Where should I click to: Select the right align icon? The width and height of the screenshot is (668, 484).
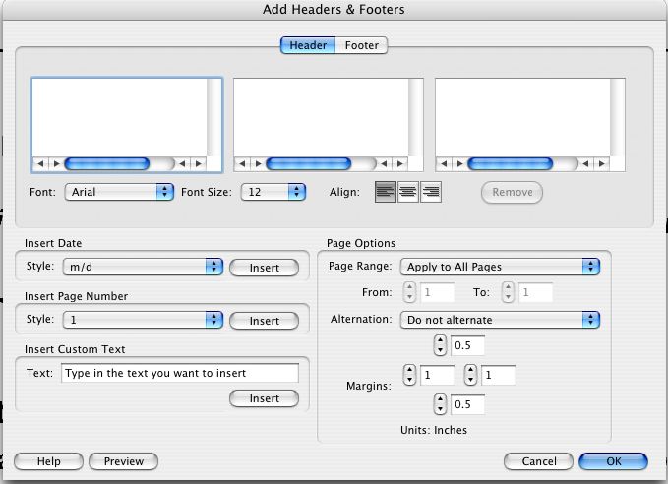pyautogui.click(x=431, y=192)
